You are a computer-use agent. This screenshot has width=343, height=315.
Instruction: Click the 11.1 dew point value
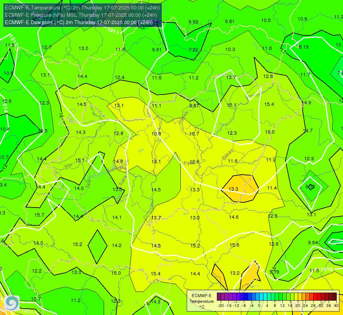pos(156,106)
